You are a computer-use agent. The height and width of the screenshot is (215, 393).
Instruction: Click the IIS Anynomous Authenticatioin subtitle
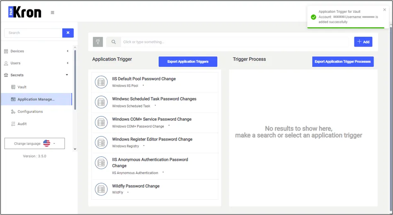coord(135,173)
